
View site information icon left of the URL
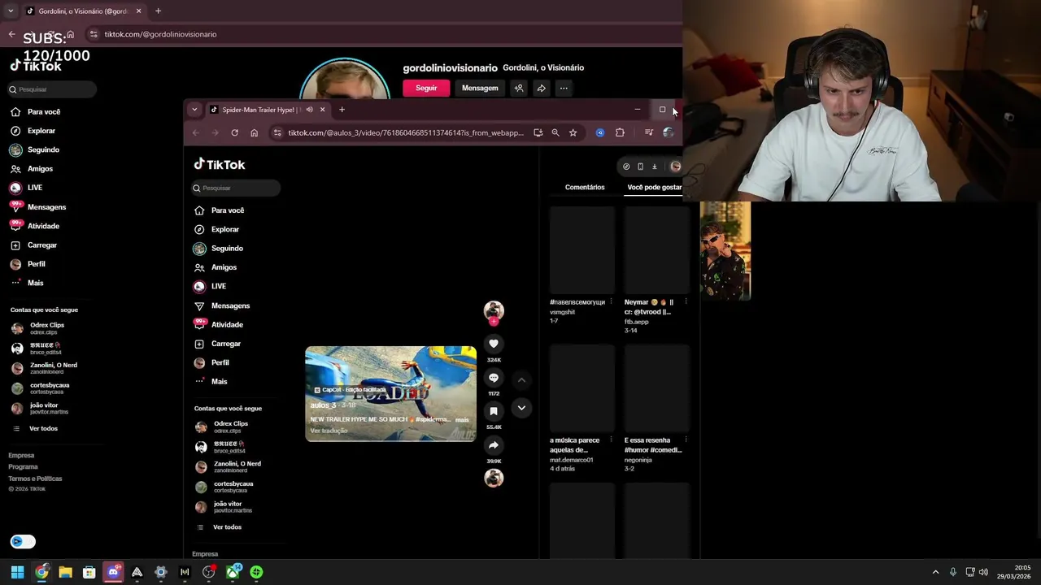point(277,132)
